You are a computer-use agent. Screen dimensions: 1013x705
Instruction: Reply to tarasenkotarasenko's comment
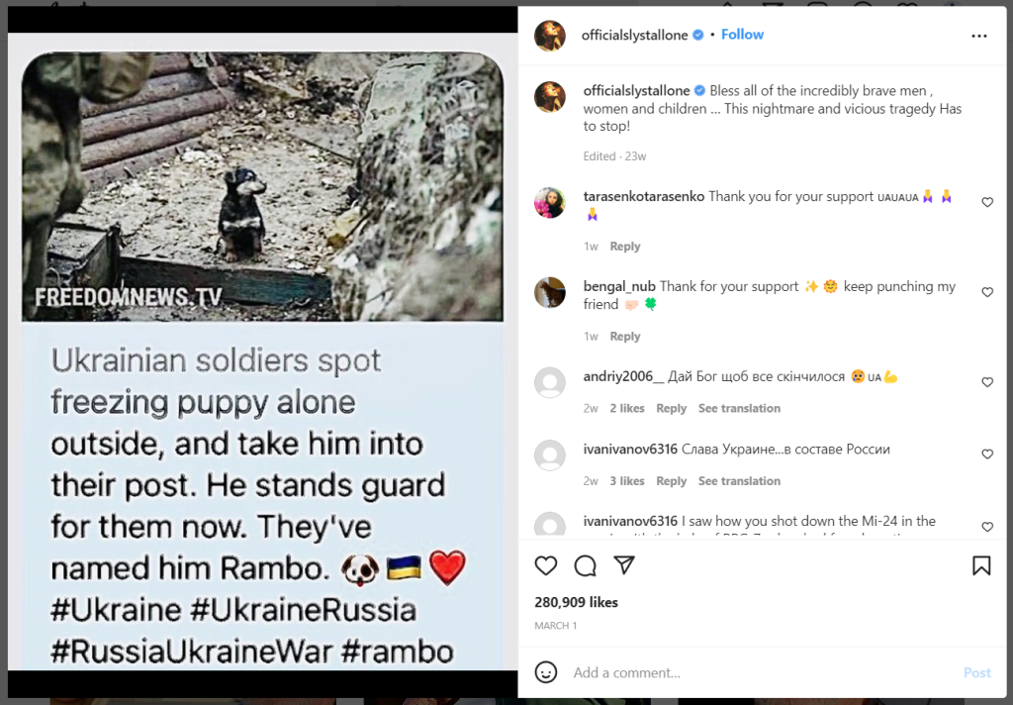(625, 247)
